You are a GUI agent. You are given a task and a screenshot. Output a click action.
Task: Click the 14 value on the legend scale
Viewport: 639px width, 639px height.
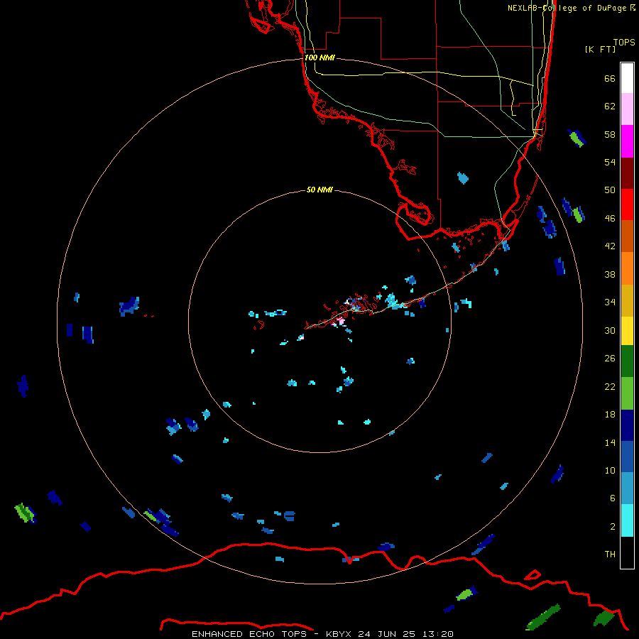pyautogui.click(x=610, y=442)
